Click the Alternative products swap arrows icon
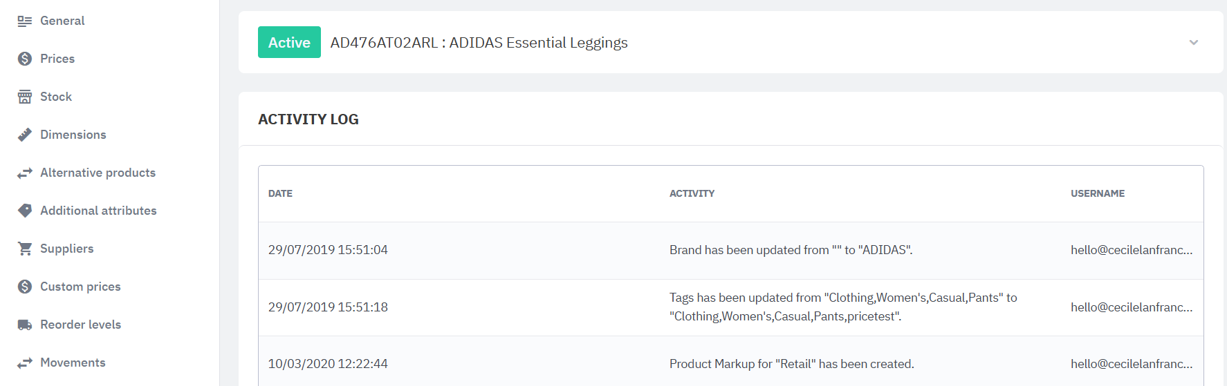This screenshot has height=386, width=1227. pyautogui.click(x=25, y=173)
